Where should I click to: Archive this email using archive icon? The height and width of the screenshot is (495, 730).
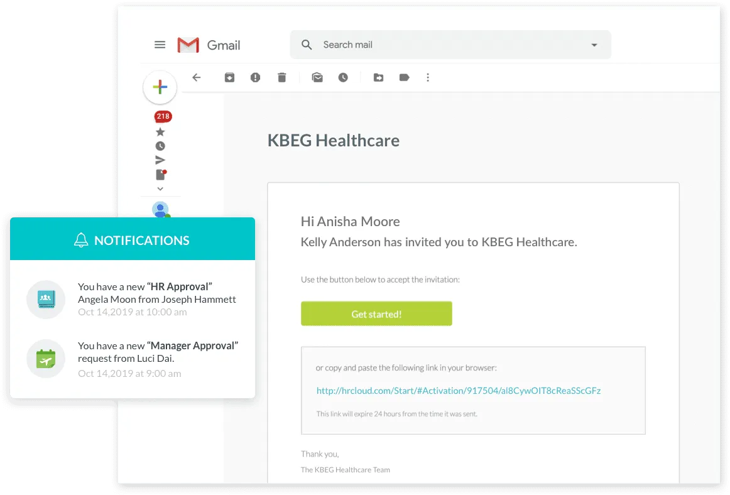click(229, 77)
